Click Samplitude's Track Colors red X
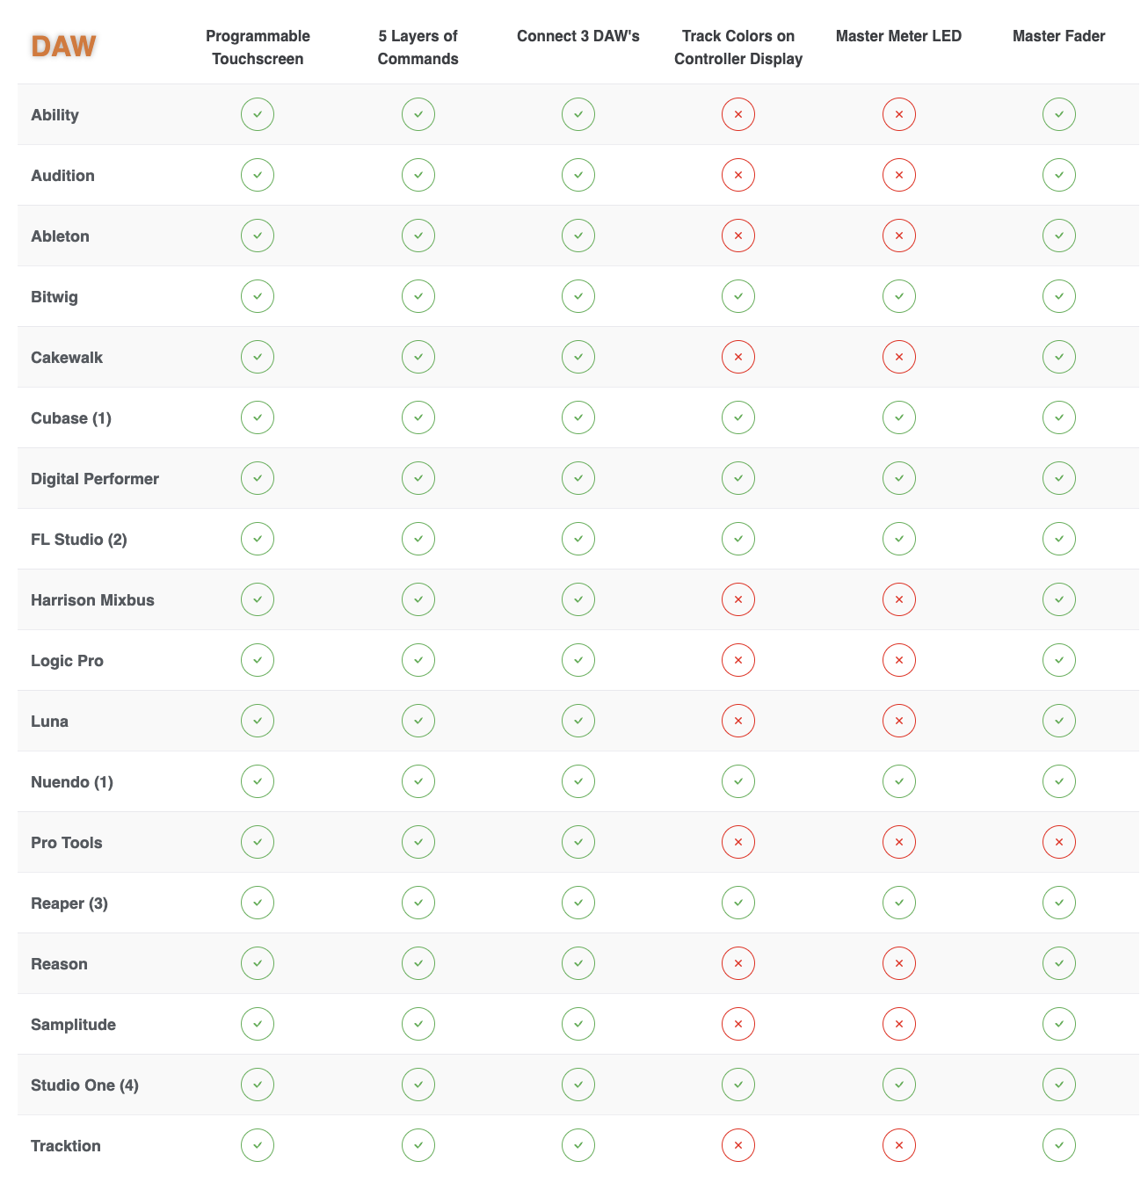This screenshot has height=1190, width=1148. tap(738, 1024)
